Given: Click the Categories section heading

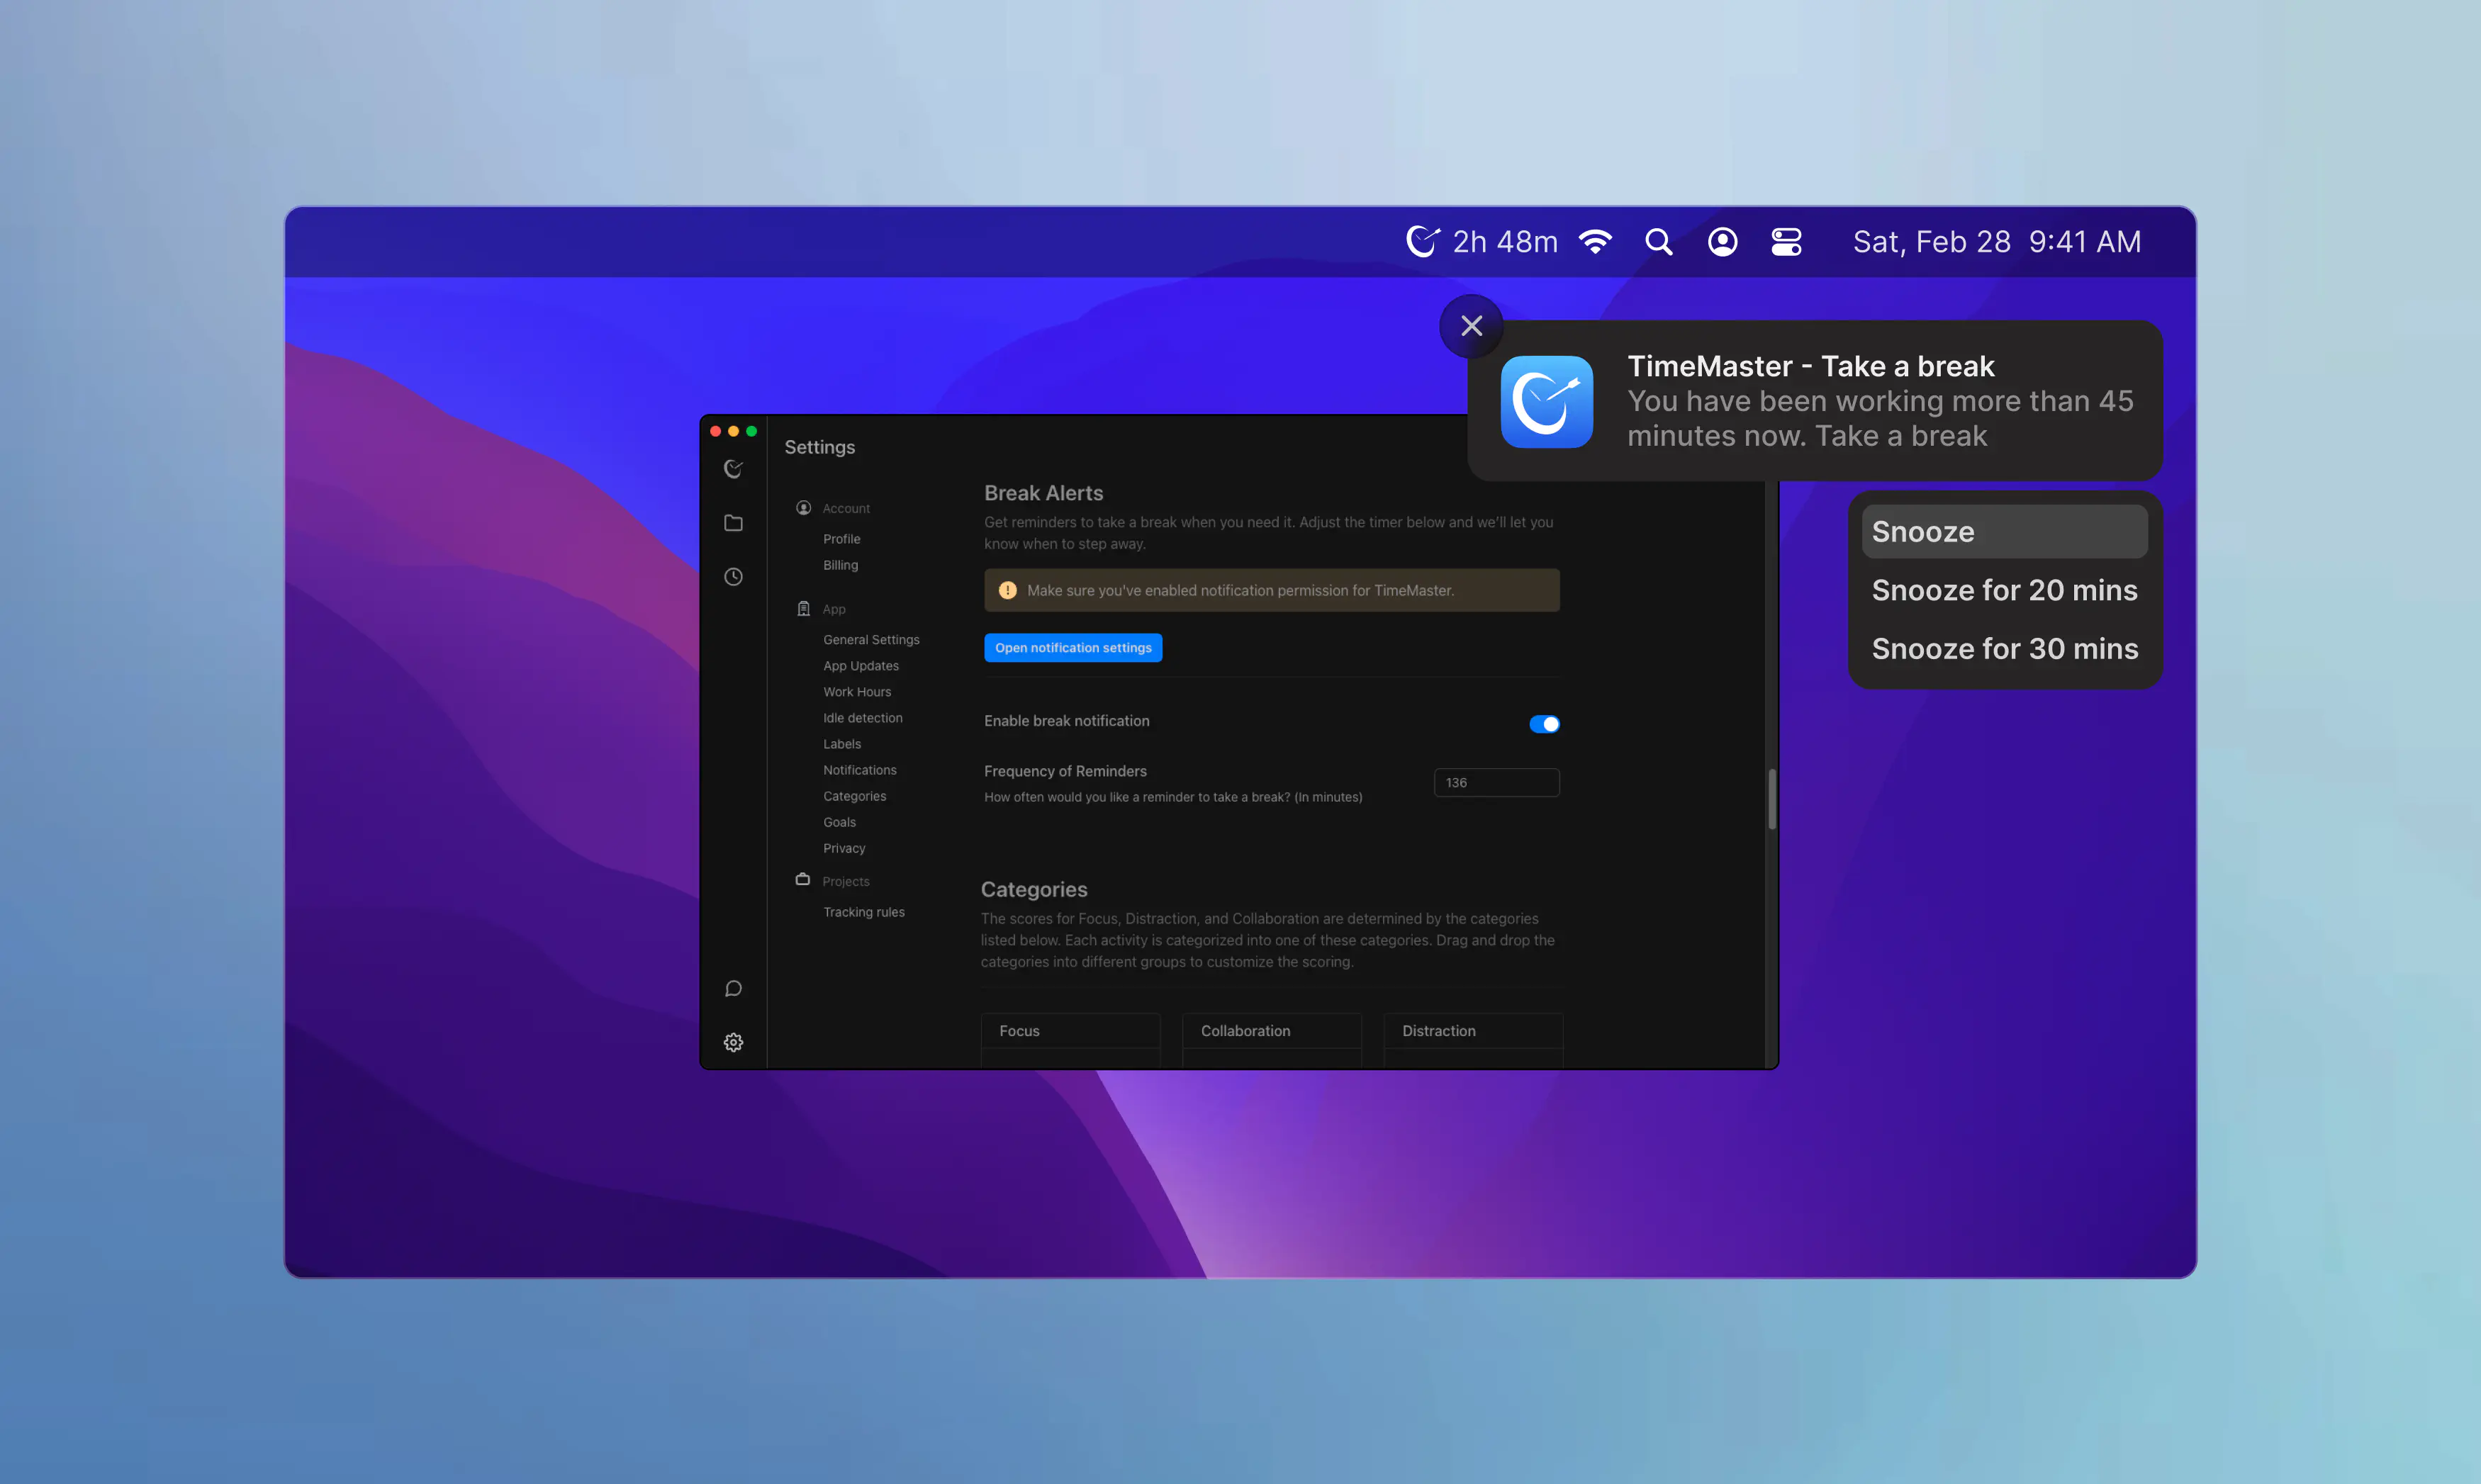Looking at the screenshot, I should (x=1033, y=889).
